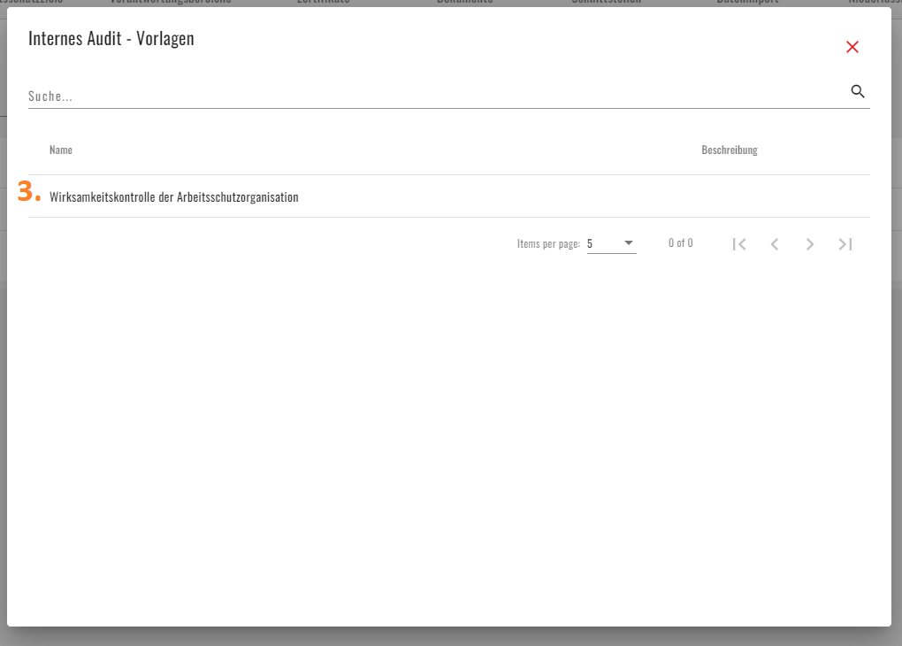Go to the next page
Viewport: 902px width, 646px height.
(810, 244)
